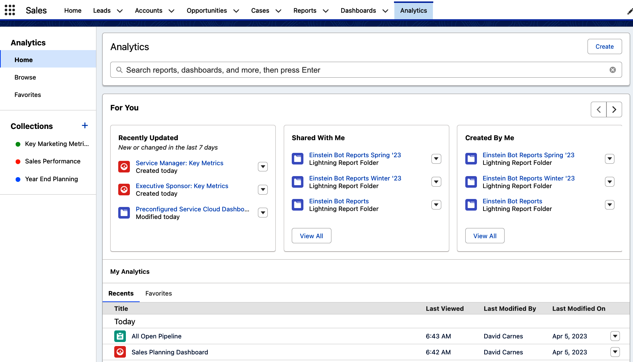The height and width of the screenshot is (362, 633).
Task: Click View All under Shared With Me
Action: click(x=311, y=236)
